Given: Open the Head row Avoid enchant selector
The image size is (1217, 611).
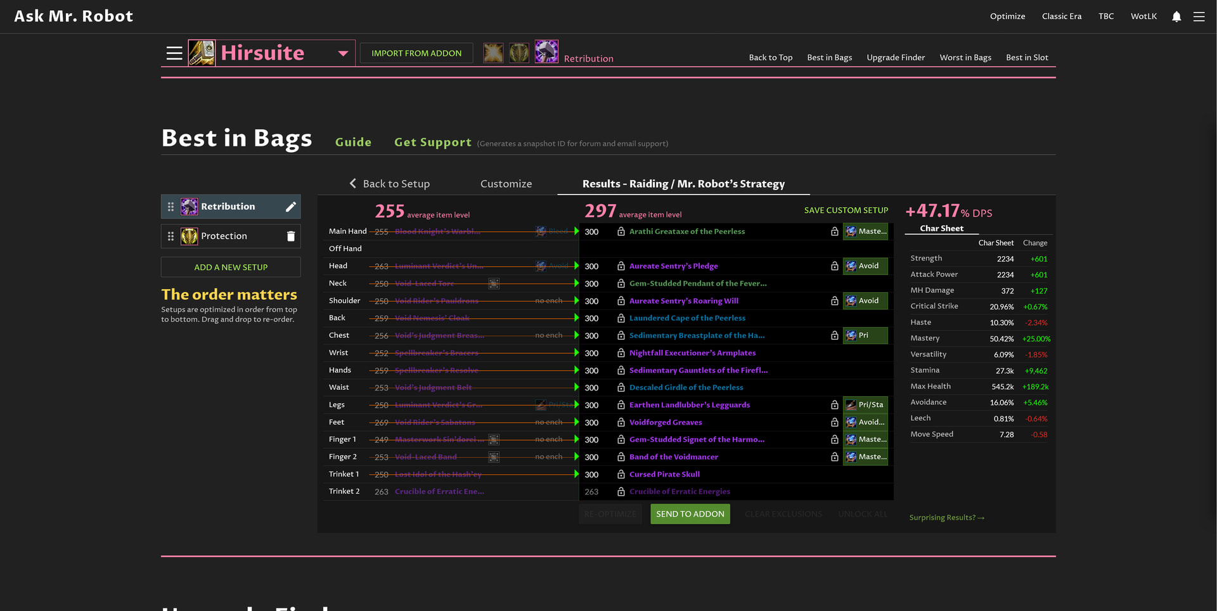Looking at the screenshot, I should (x=865, y=266).
